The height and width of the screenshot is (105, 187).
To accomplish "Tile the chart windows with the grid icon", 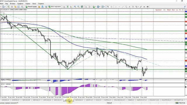I will point(82,7).
